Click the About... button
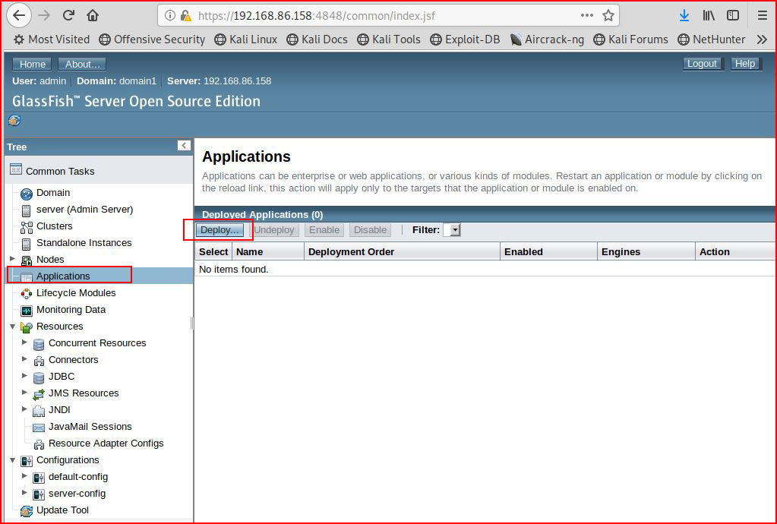The image size is (777, 524). click(82, 64)
